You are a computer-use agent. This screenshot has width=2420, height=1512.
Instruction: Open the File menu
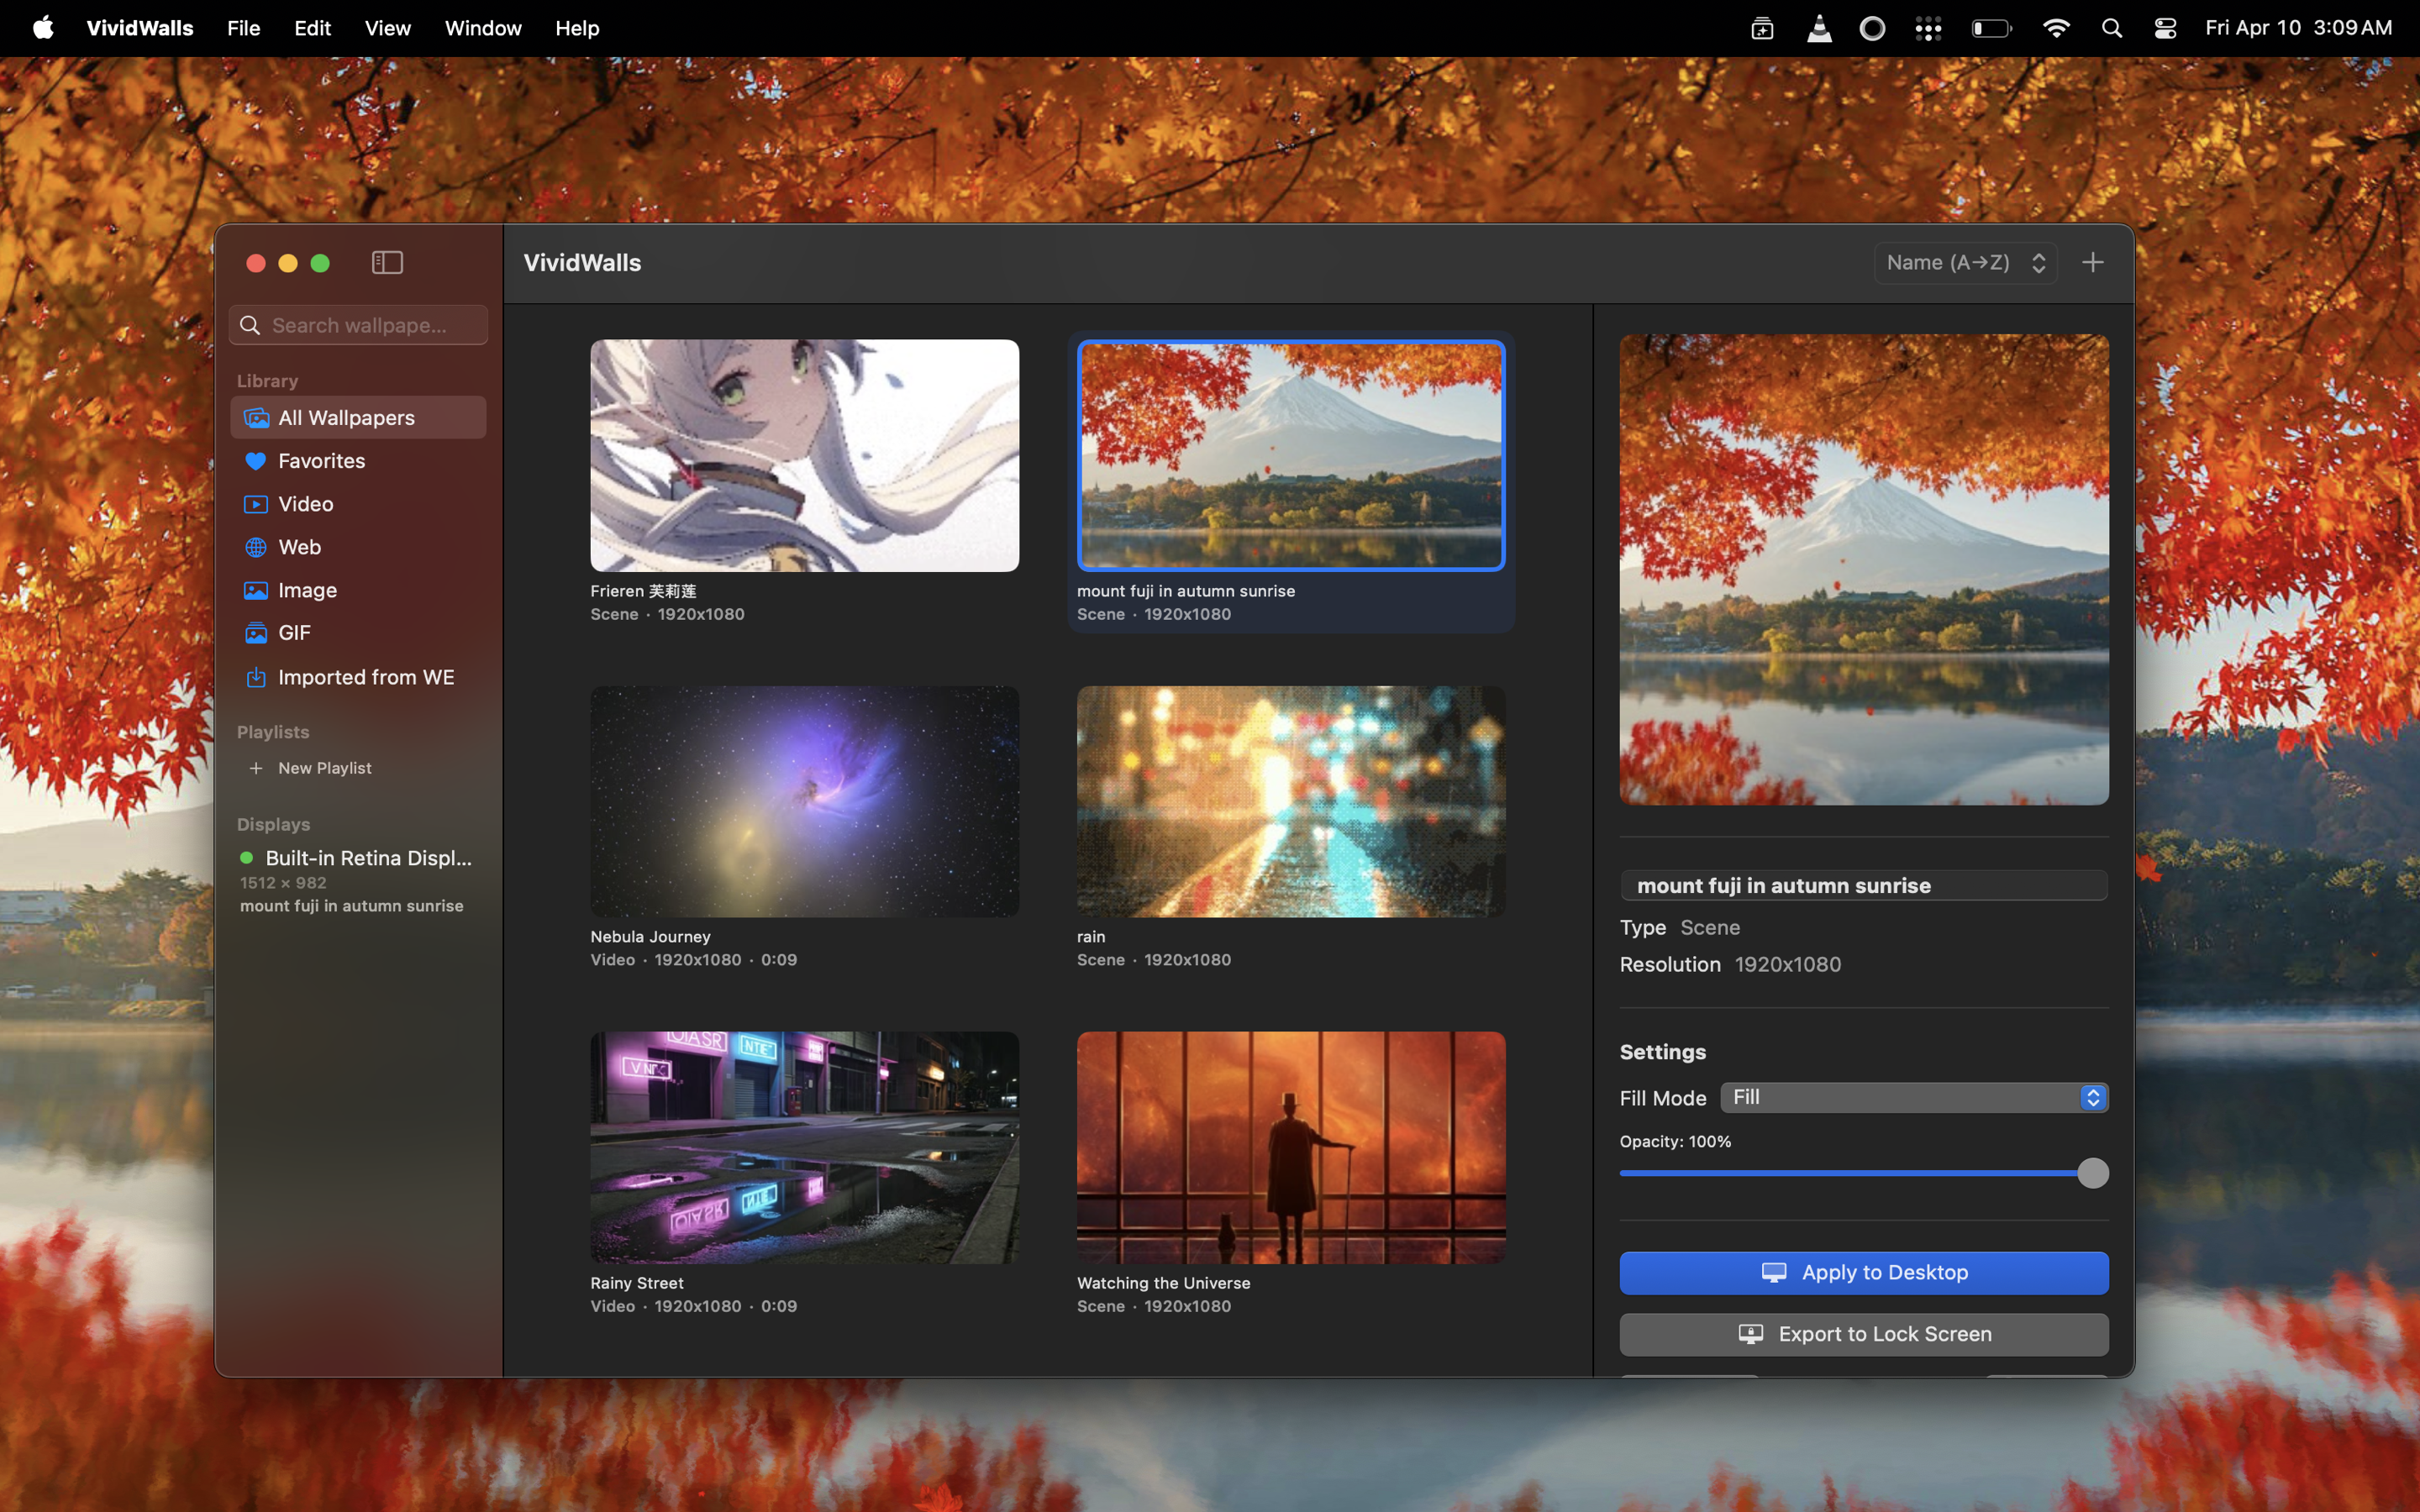pos(243,28)
